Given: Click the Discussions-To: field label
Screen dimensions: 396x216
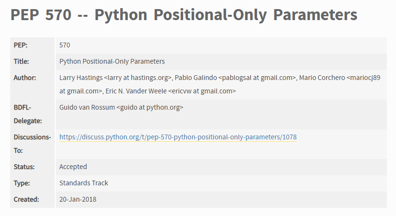Looking at the screenshot, I should point(32,144).
